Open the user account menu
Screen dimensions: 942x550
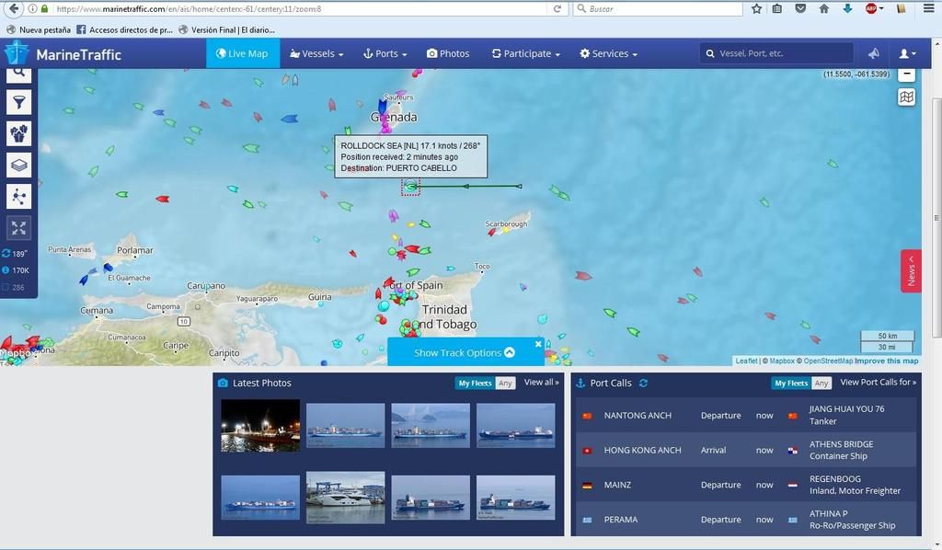pyautogui.click(x=907, y=53)
